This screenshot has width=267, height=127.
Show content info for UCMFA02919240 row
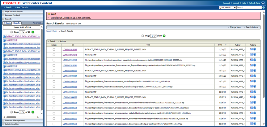(255, 60)
